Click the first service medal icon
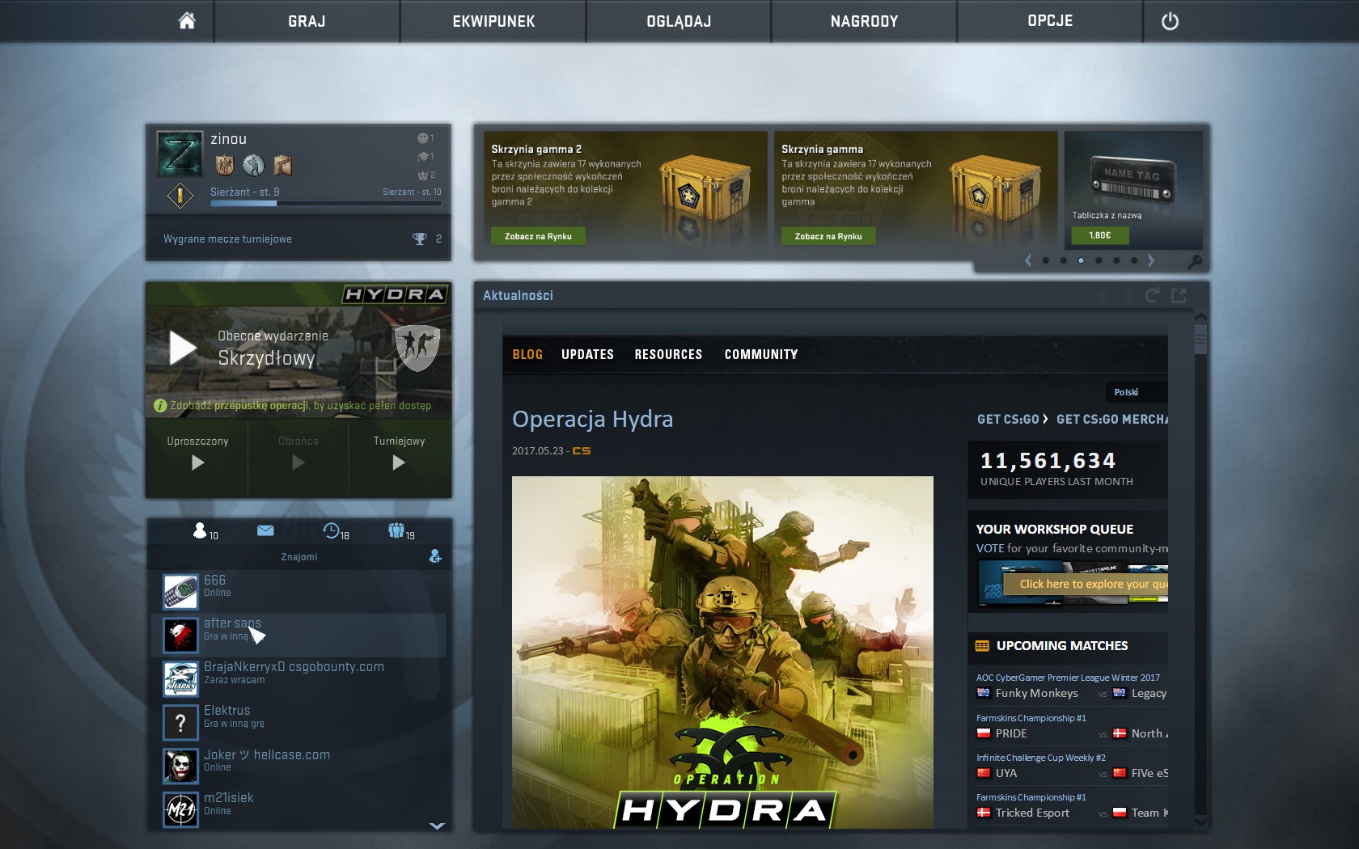1359x849 pixels. (225, 165)
